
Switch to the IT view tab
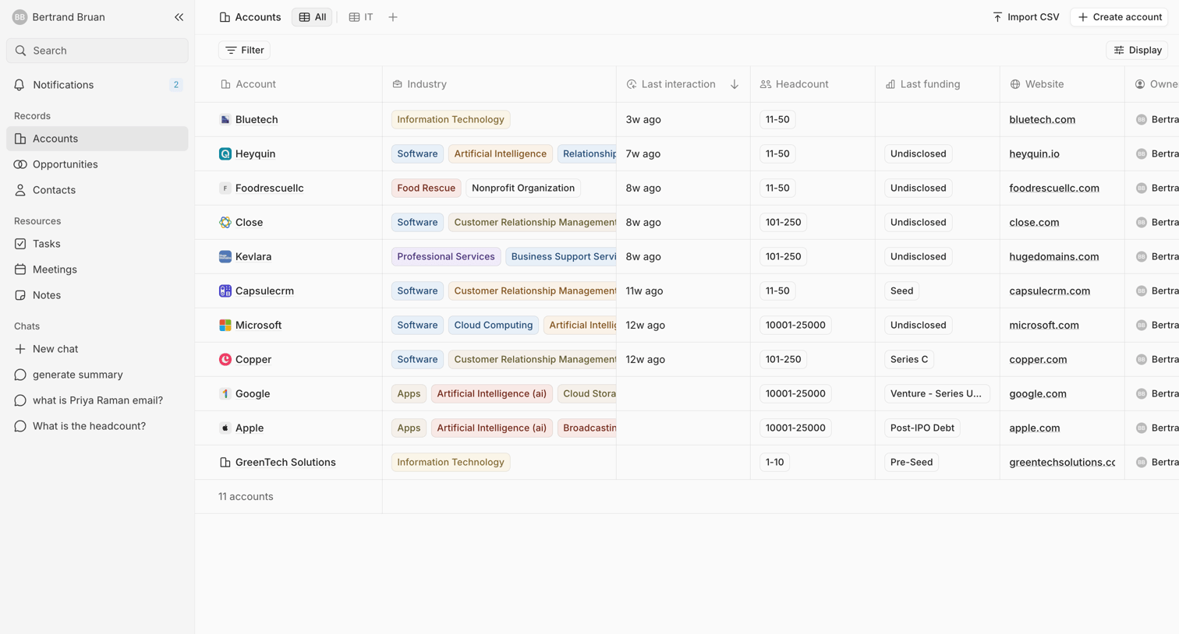(361, 17)
